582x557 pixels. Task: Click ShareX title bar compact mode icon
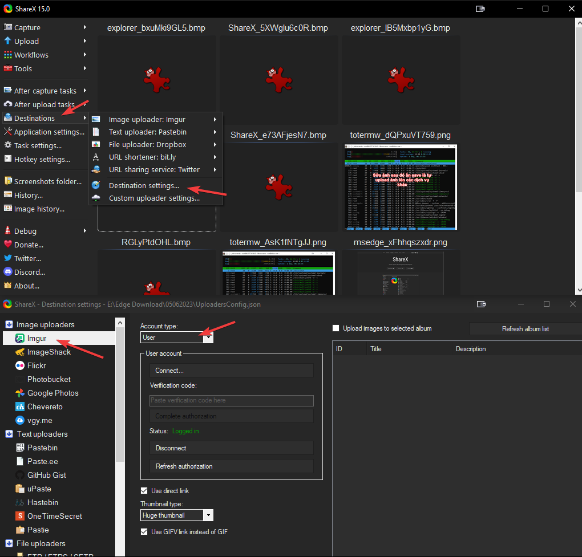tap(480, 9)
